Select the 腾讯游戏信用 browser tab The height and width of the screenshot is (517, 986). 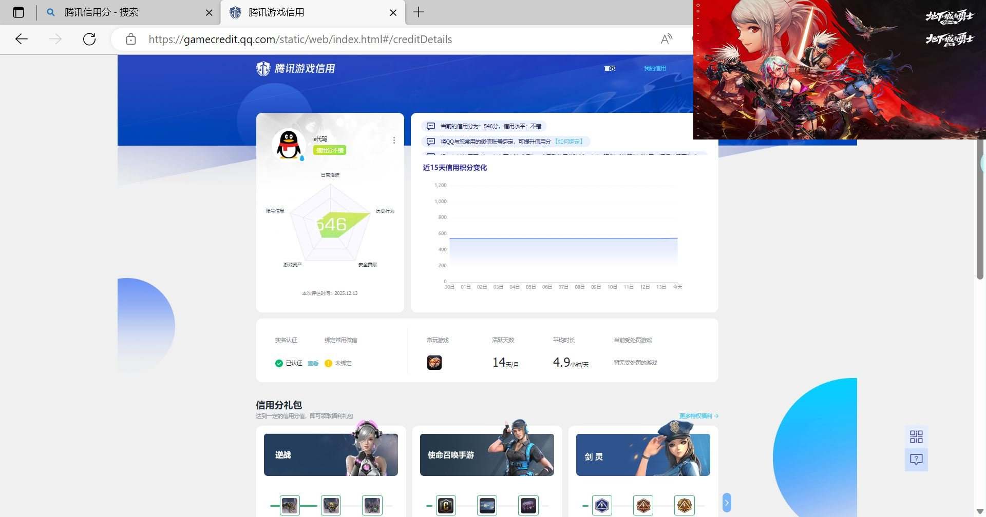pos(312,12)
